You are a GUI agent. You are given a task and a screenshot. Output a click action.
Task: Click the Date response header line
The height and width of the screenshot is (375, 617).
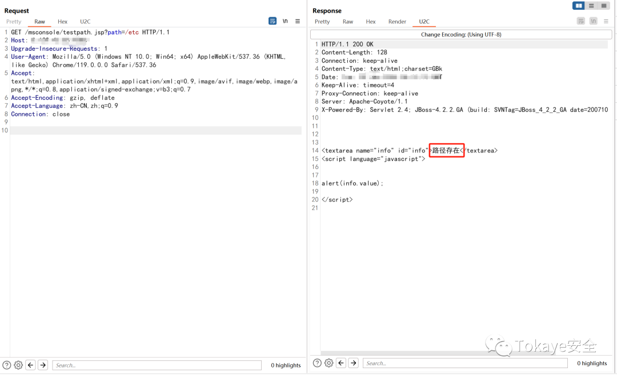point(382,77)
